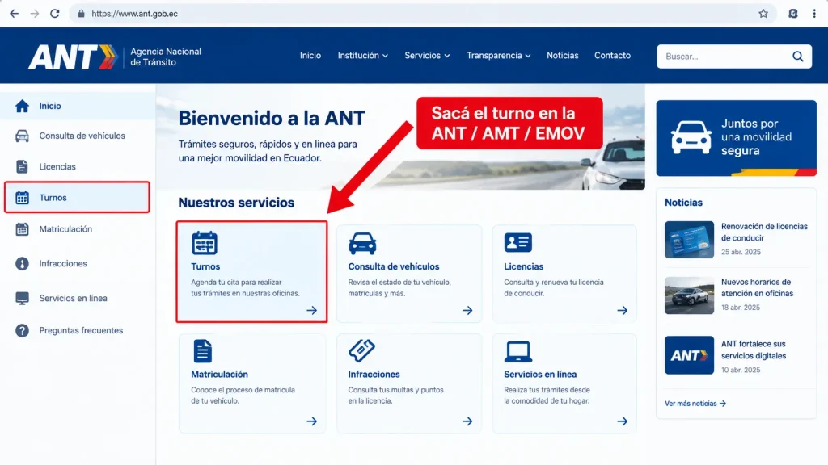Click the search magnifier icon

pyautogui.click(x=798, y=57)
